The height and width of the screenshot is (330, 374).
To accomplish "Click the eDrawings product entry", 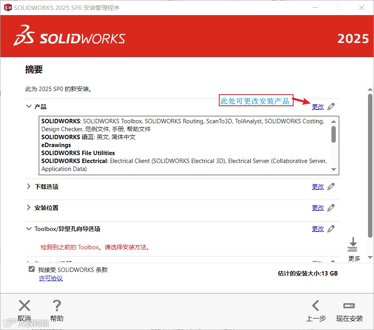I will [x=56, y=145].
